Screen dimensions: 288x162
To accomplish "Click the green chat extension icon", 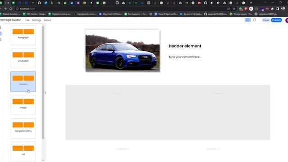I will (241, 9).
